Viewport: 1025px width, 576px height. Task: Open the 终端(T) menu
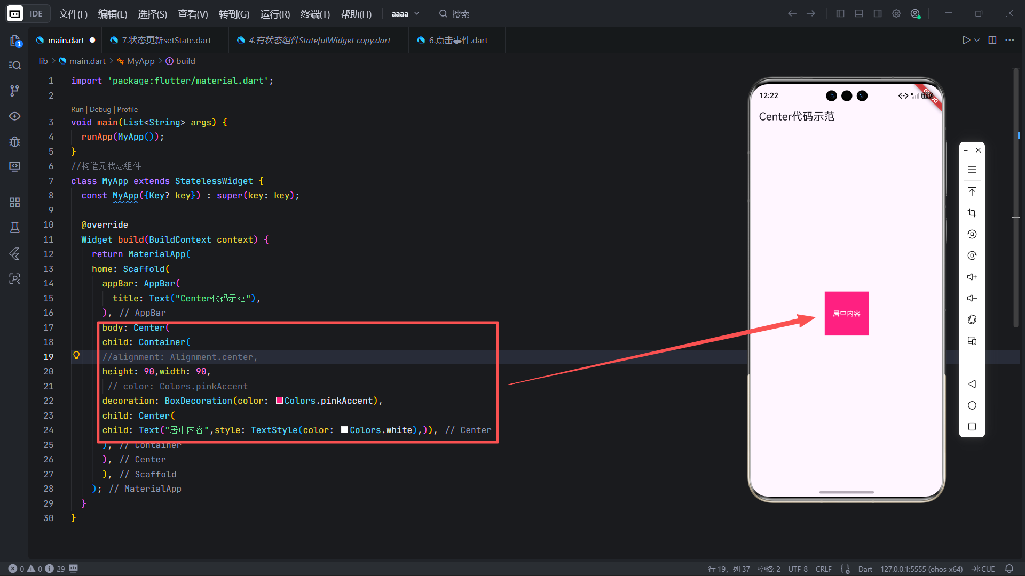pyautogui.click(x=315, y=14)
